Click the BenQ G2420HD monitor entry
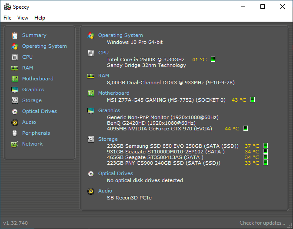The height and width of the screenshot is (229, 293). click(151, 123)
